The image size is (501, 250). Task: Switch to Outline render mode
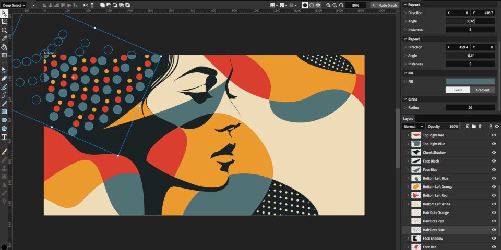coord(312,5)
